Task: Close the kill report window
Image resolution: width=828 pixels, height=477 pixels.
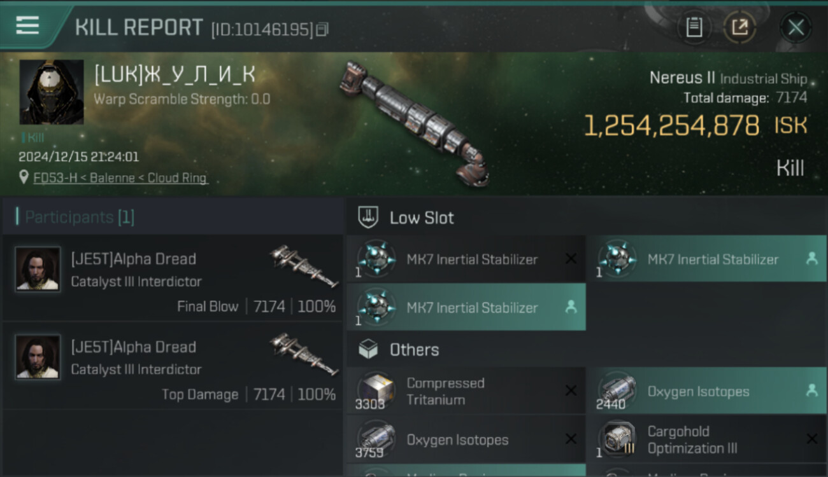Action: [796, 27]
